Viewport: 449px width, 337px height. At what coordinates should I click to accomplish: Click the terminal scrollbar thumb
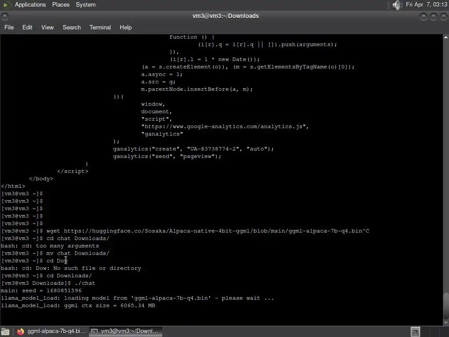click(446, 306)
